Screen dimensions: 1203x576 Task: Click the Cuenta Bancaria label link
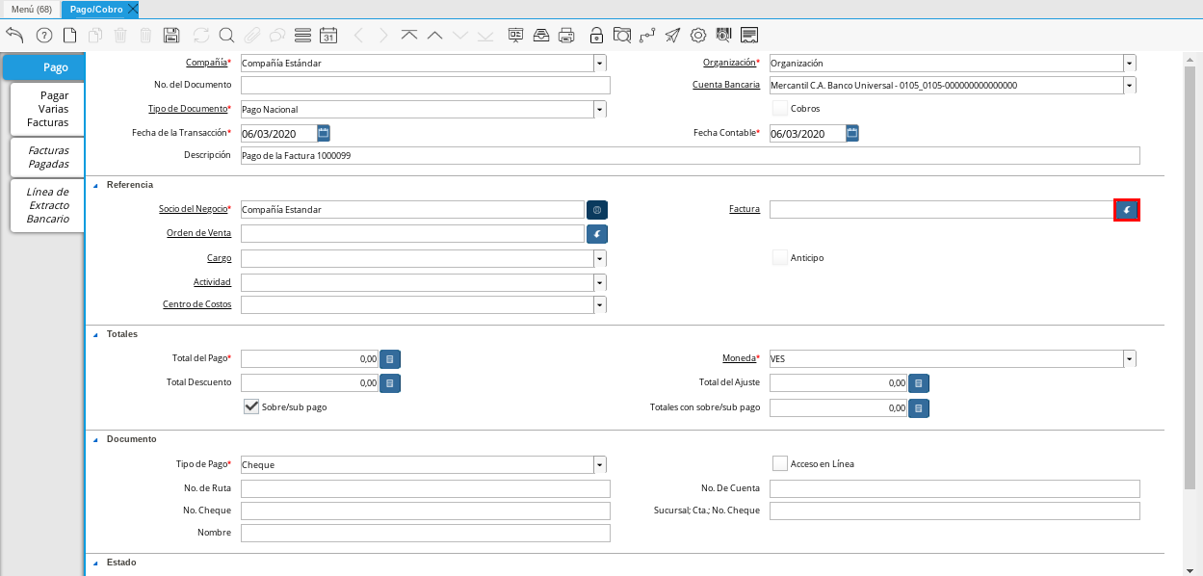[x=725, y=85]
